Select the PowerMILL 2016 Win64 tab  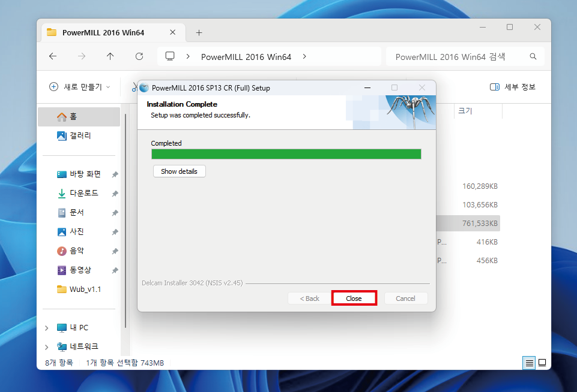click(113, 33)
